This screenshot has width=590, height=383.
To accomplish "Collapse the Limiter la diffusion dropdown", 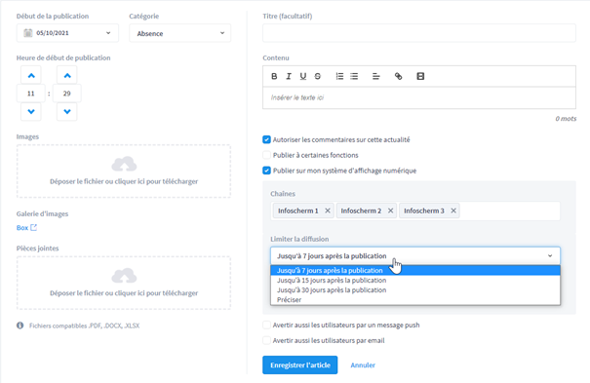I will 415,255.
